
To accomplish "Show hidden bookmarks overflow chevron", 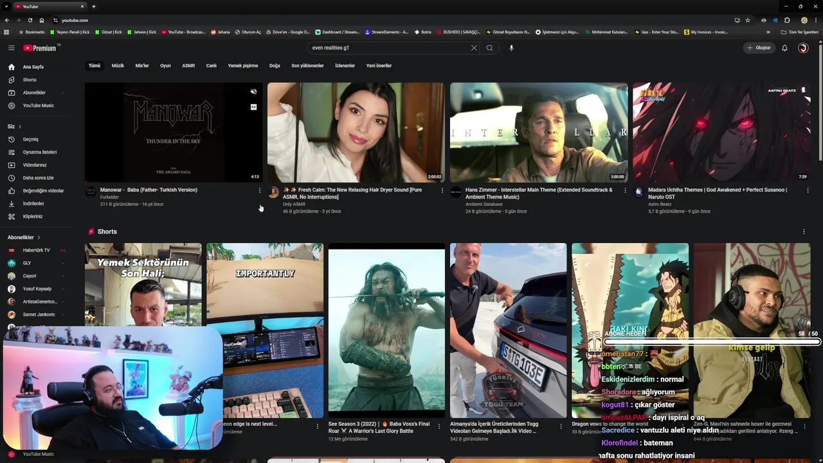I will click(768, 32).
